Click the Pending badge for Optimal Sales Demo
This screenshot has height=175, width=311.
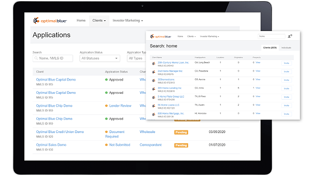(181, 145)
